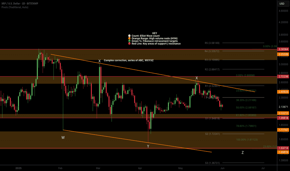Click the 3.00000 price axis value
Image resolution: width=290 pixels, height=171 pixels.
[x=283, y=64]
